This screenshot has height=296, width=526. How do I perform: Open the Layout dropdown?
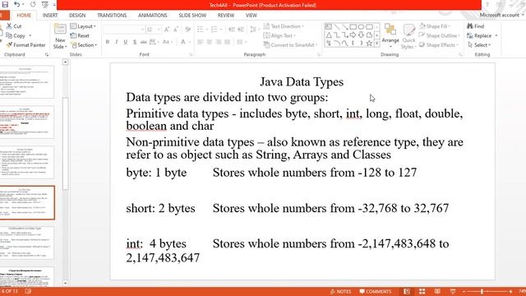tap(83, 25)
